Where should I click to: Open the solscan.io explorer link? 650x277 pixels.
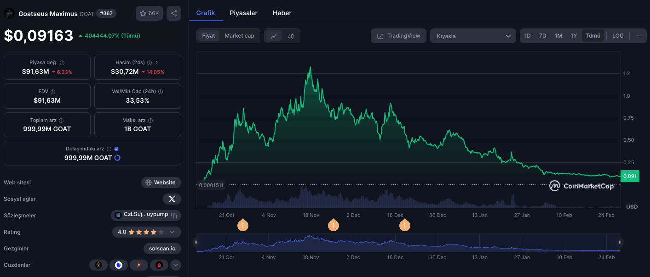pyautogui.click(x=162, y=249)
